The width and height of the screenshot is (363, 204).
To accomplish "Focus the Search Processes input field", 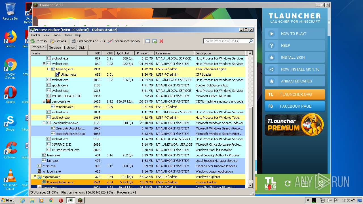I will 226,41.
